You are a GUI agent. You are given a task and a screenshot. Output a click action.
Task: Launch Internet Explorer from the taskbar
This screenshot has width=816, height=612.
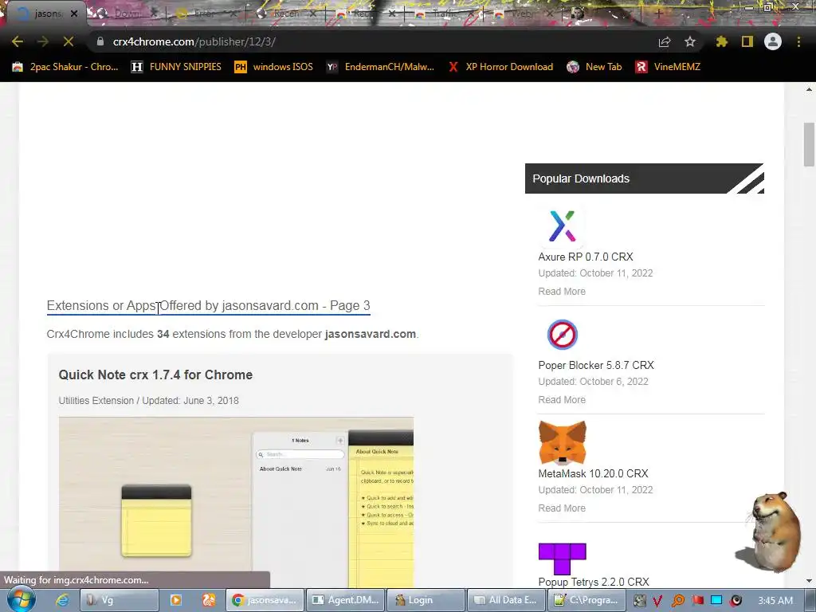[62, 600]
